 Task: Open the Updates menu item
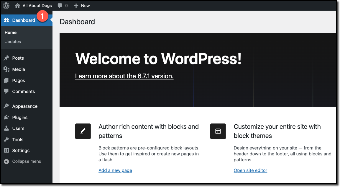pos(13,41)
